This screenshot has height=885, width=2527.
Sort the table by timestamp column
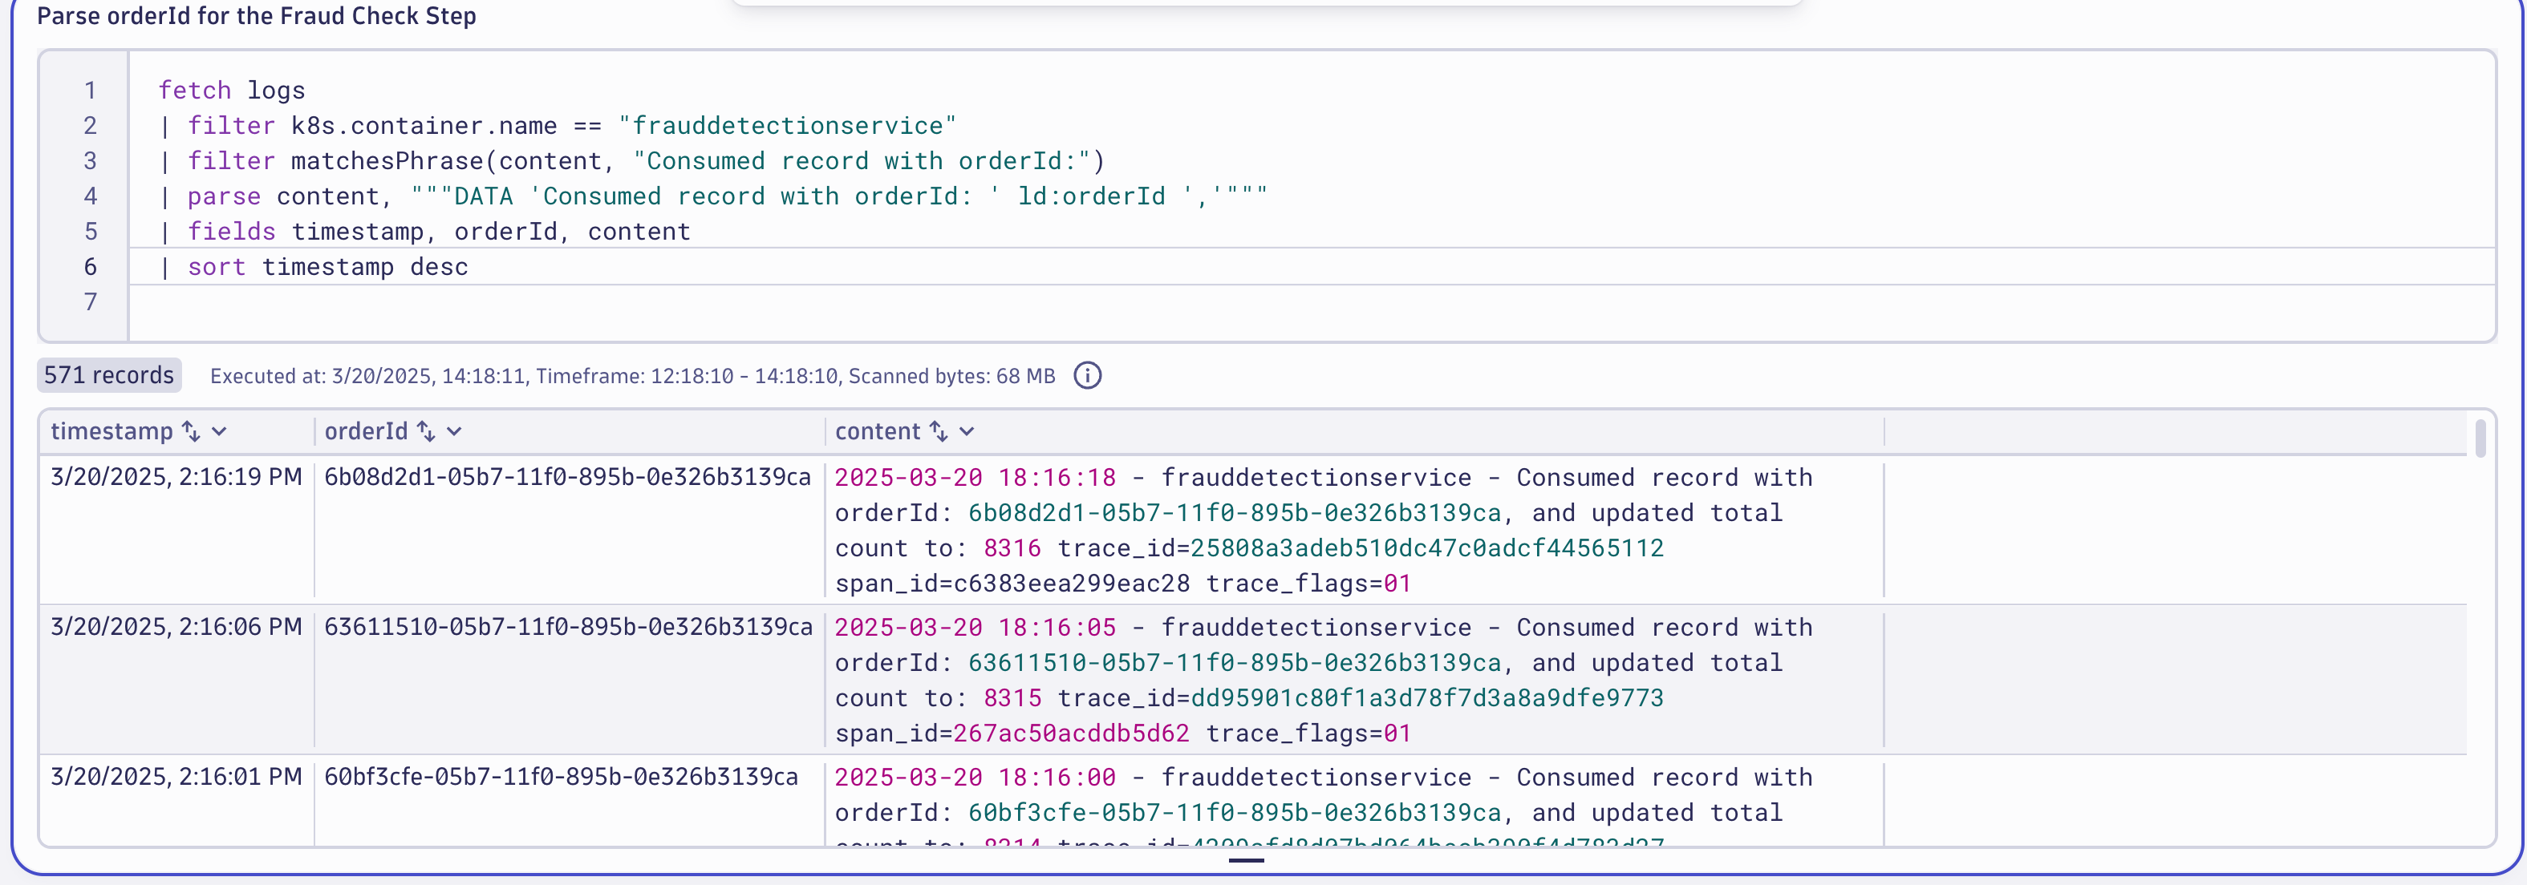(191, 431)
